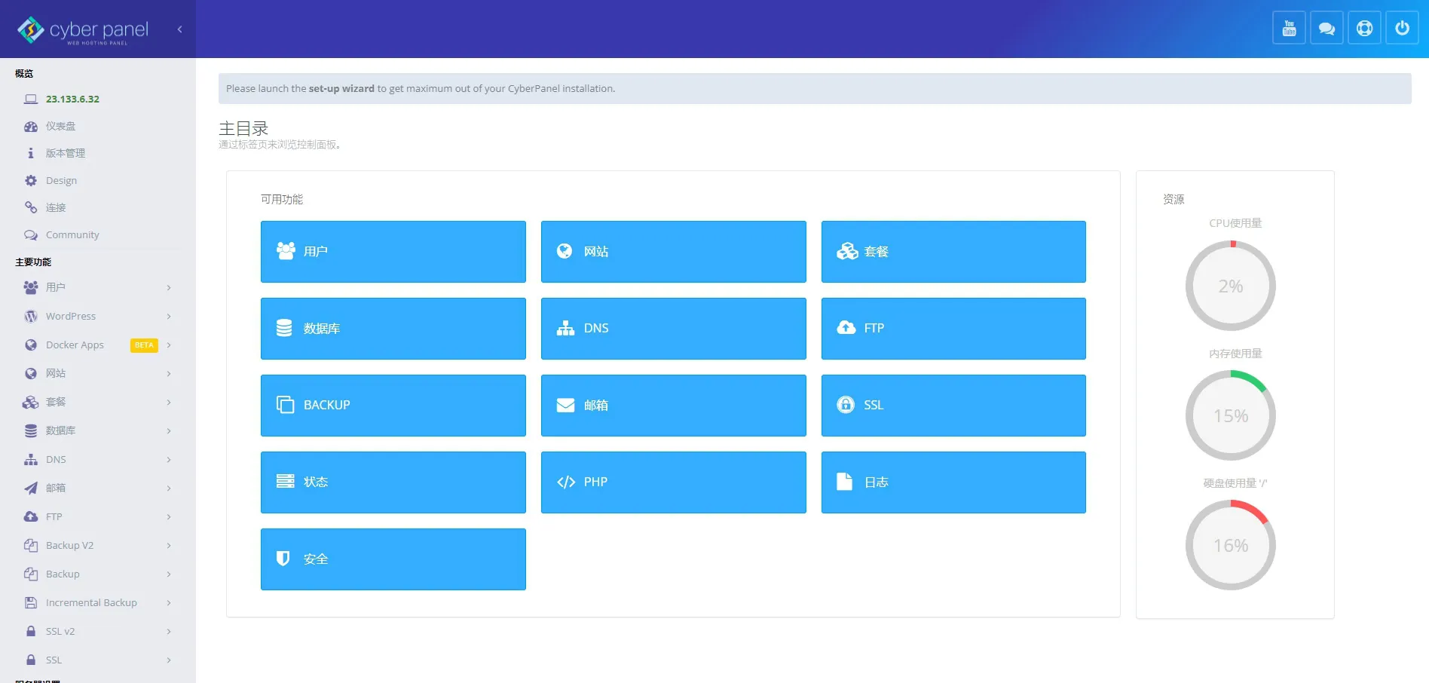Open the BACKUP tile
The image size is (1429, 683).
coord(393,406)
